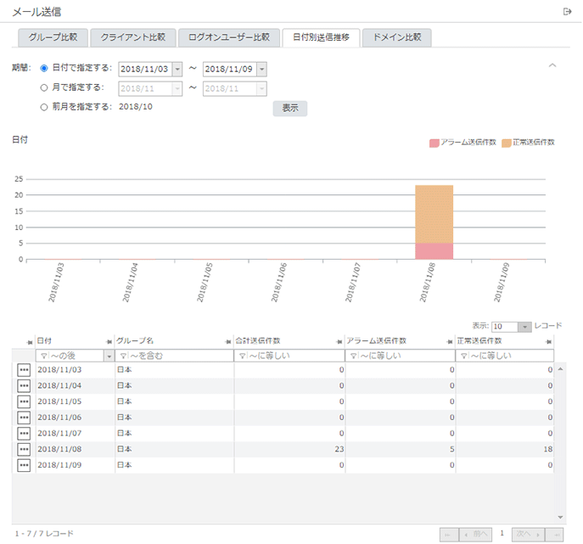Click the 次へ next page button

click(528, 534)
